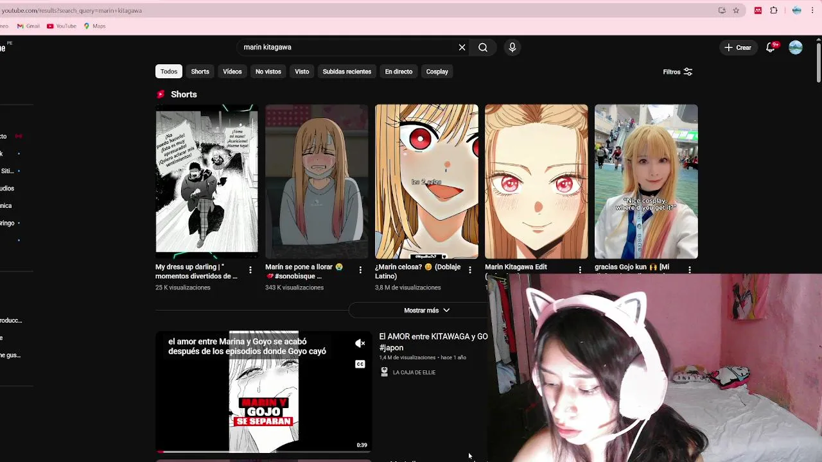Select the Visto filter chip
822x462 pixels.
point(302,72)
